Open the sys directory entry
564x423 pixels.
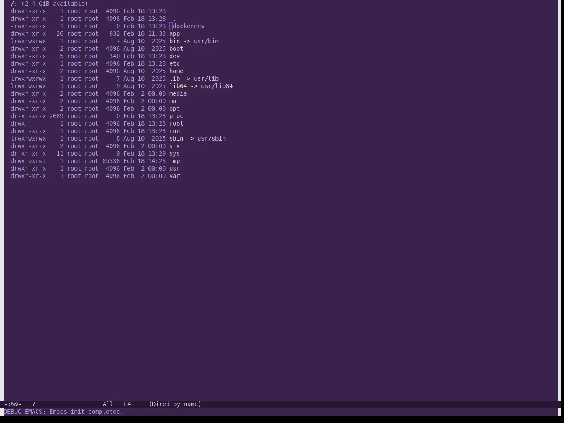point(174,153)
